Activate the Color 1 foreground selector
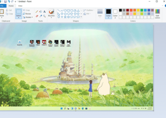 pos(108,14)
